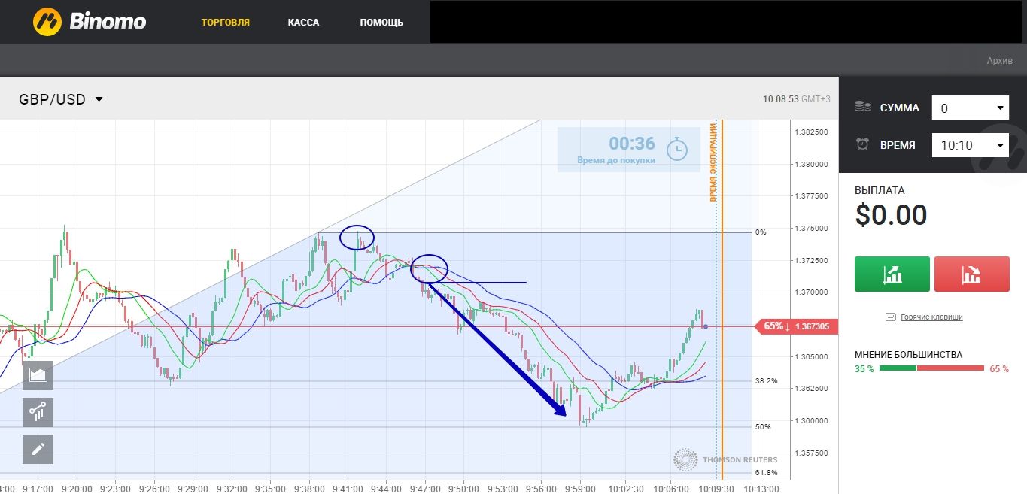Expand the GBP/USD asset dropdown

point(61,99)
